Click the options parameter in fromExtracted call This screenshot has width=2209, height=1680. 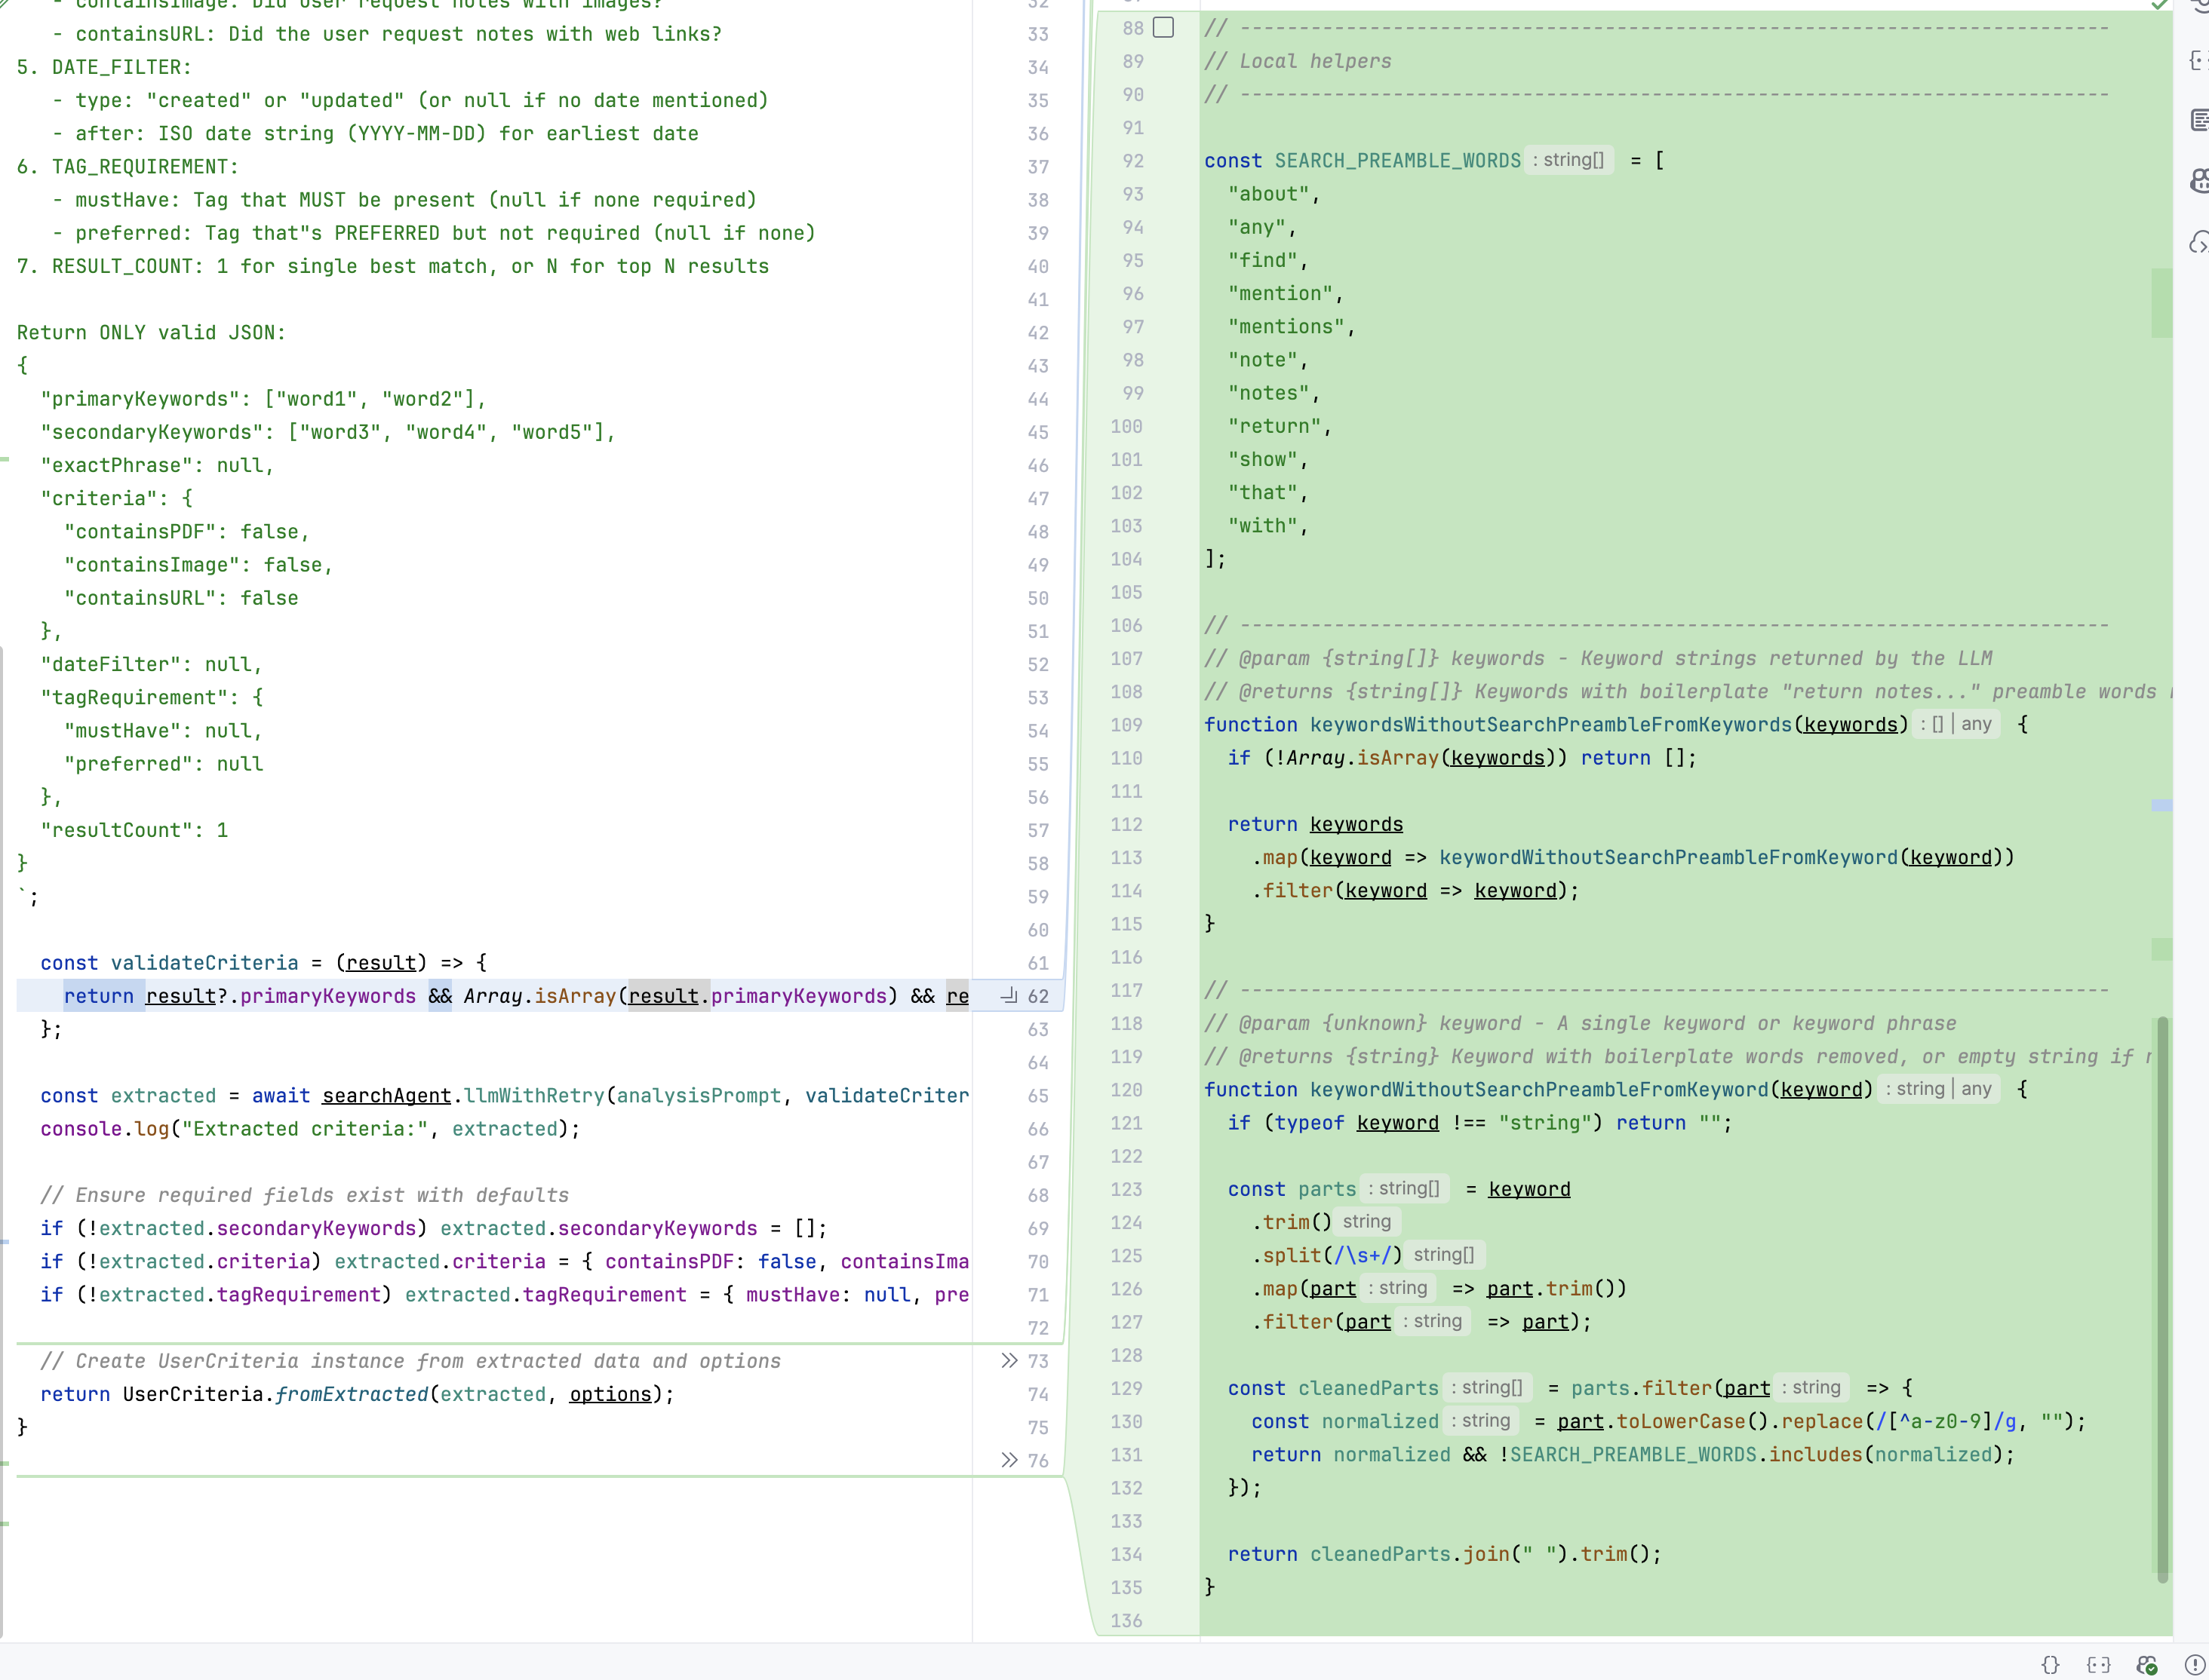click(x=610, y=1394)
